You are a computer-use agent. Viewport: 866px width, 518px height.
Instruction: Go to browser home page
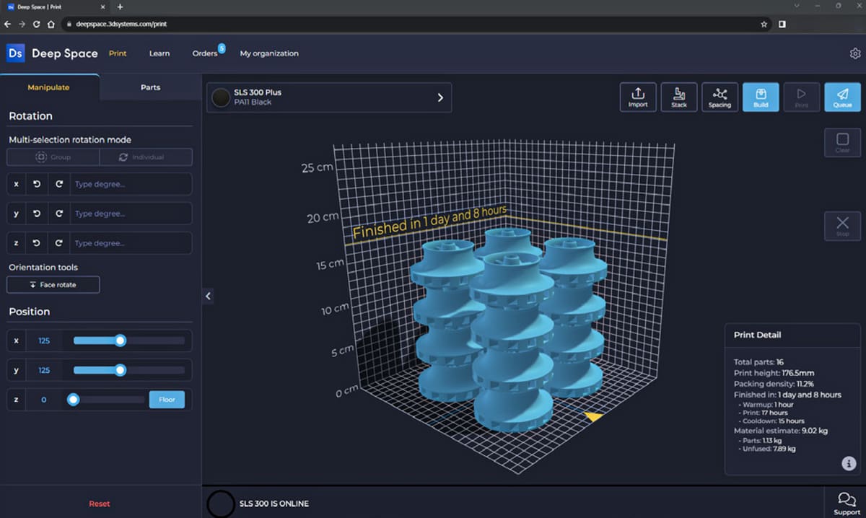pyautogui.click(x=51, y=24)
